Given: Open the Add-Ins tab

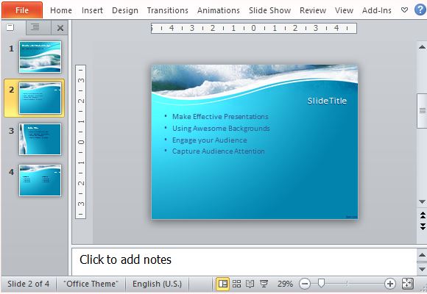Looking at the screenshot, I should point(377,10).
